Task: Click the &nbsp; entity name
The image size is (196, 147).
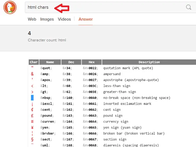Action: pos(46,98)
